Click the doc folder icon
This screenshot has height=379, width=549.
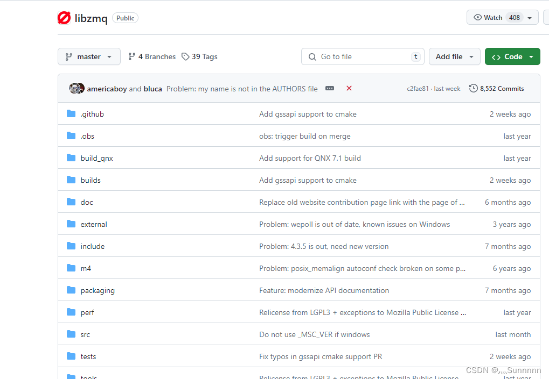(x=71, y=202)
